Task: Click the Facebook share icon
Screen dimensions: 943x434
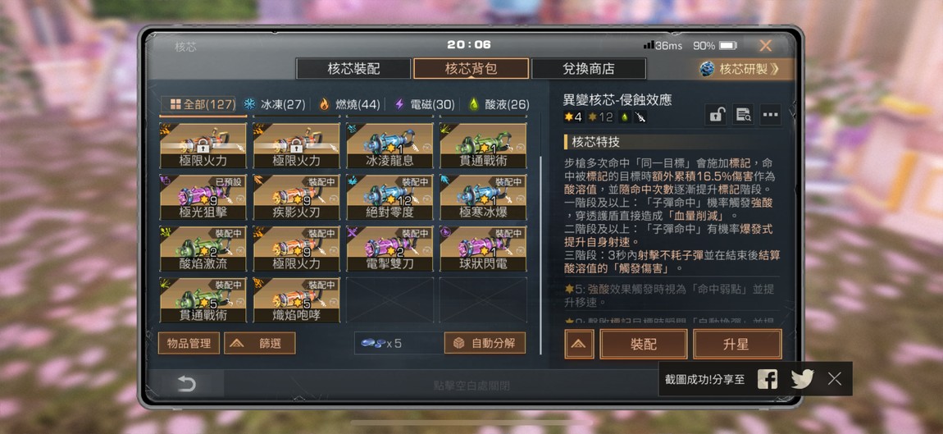Action: coord(768,379)
